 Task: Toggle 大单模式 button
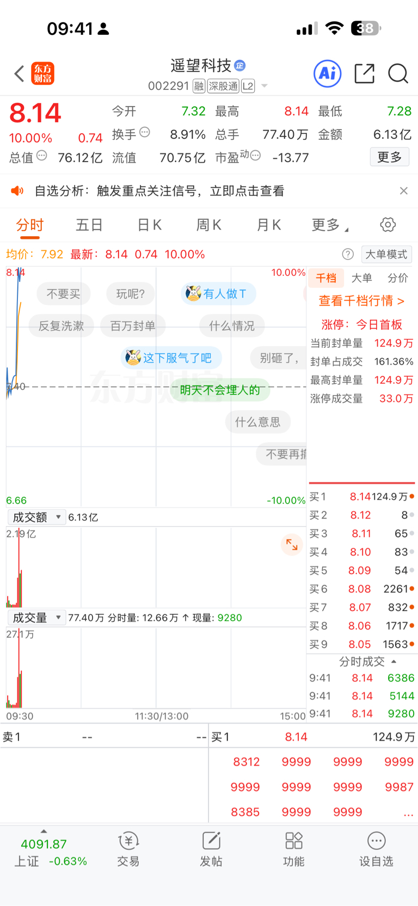386,254
